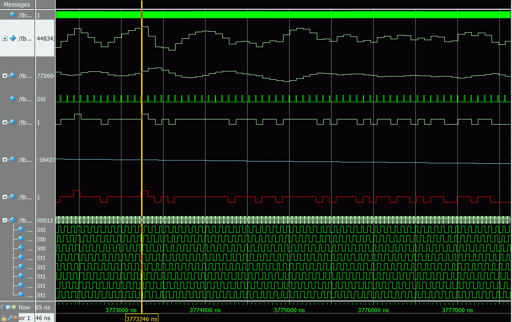Click the Messages column header
This screenshot has width=512, height=322.
tap(17, 4)
